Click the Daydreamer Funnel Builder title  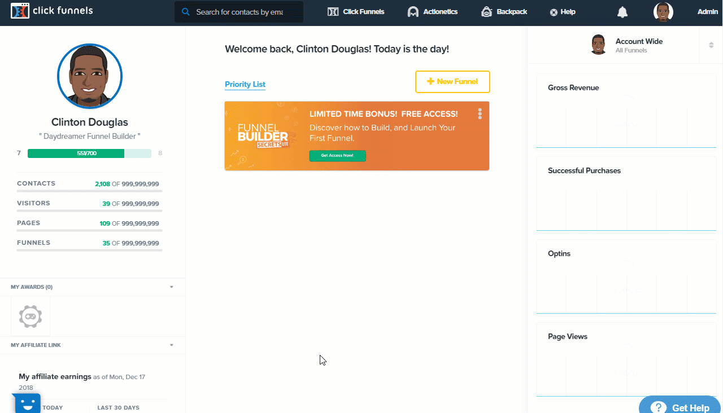[90, 137]
